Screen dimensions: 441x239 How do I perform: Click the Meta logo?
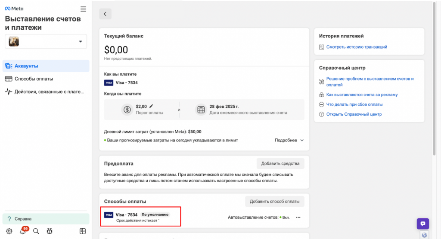[x=14, y=9]
